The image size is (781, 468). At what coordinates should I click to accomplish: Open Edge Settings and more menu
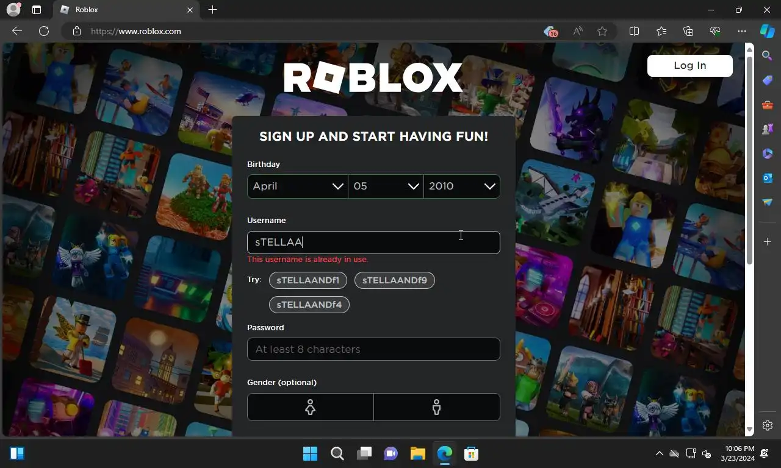(x=742, y=31)
